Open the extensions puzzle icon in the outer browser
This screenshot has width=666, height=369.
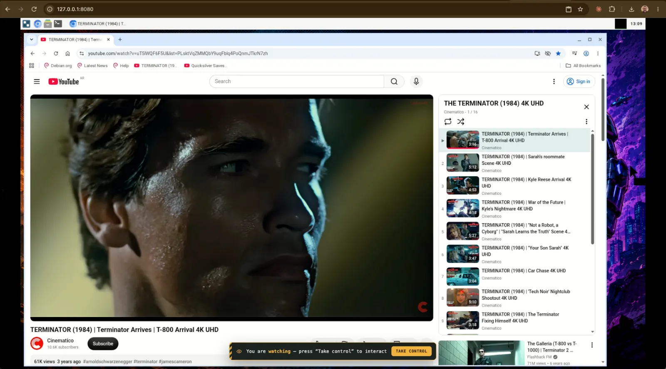click(x=612, y=9)
